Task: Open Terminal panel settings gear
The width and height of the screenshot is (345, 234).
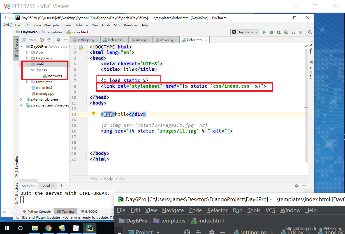Action: (x=297, y=186)
